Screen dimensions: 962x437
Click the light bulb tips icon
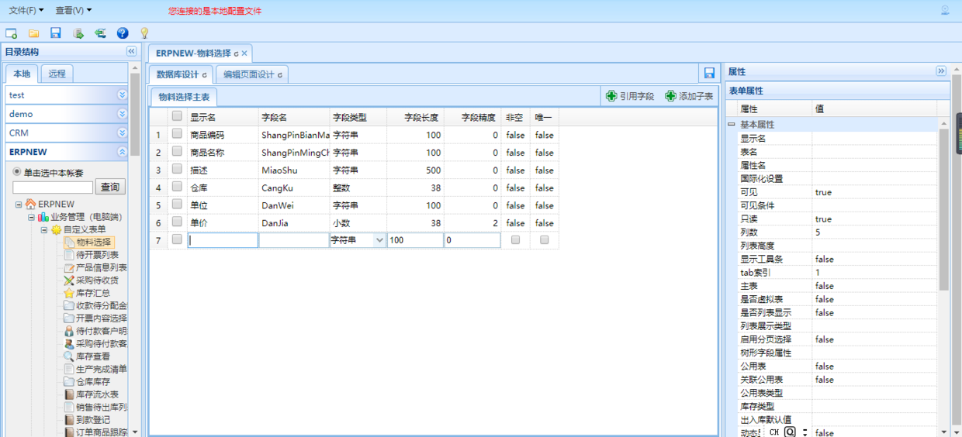(x=144, y=33)
